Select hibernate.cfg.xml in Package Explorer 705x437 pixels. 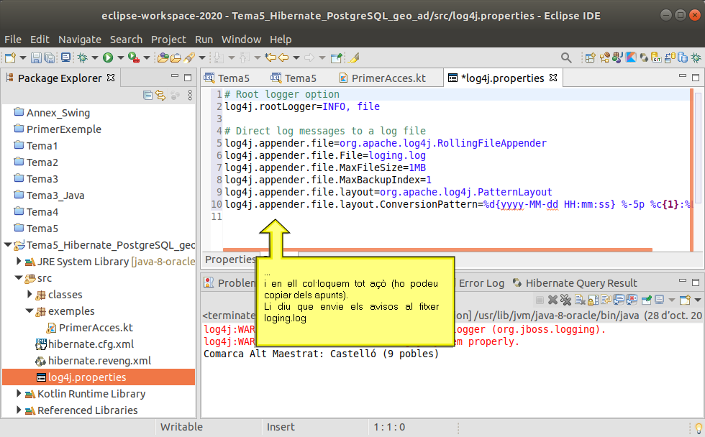coord(85,344)
